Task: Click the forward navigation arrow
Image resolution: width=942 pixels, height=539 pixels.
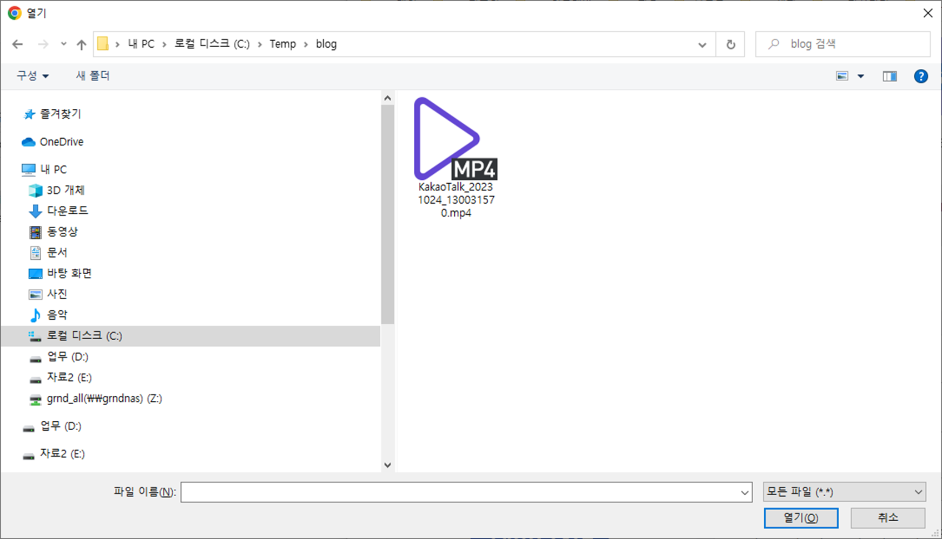Action: [43, 44]
